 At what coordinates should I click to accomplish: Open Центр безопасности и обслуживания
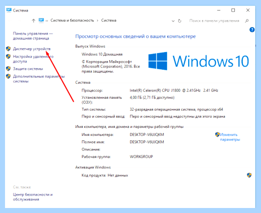pyautogui.click(x=33, y=197)
